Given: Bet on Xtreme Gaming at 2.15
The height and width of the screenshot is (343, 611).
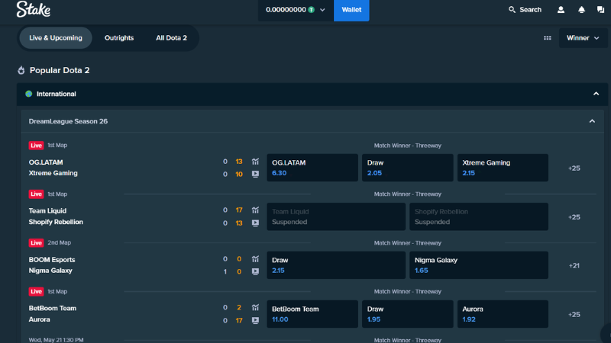Looking at the screenshot, I should 503,168.
